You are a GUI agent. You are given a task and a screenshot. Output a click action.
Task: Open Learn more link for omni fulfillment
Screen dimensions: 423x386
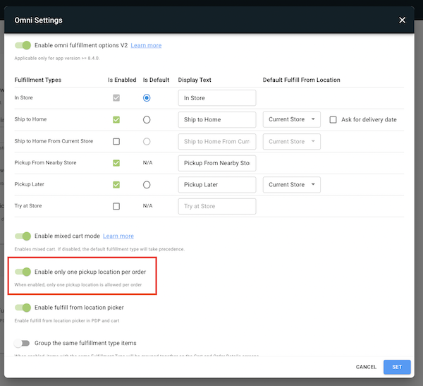146,45
